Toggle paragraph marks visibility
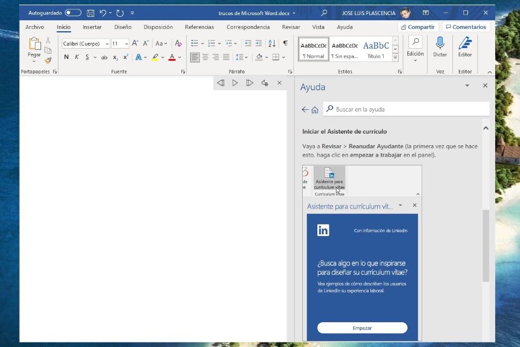 pos(285,43)
